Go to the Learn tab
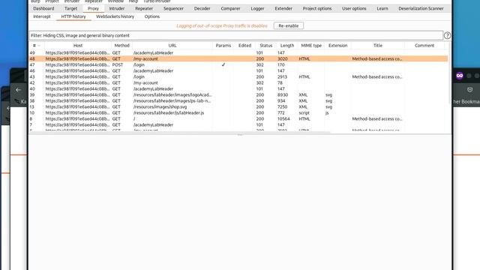 [382, 8]
